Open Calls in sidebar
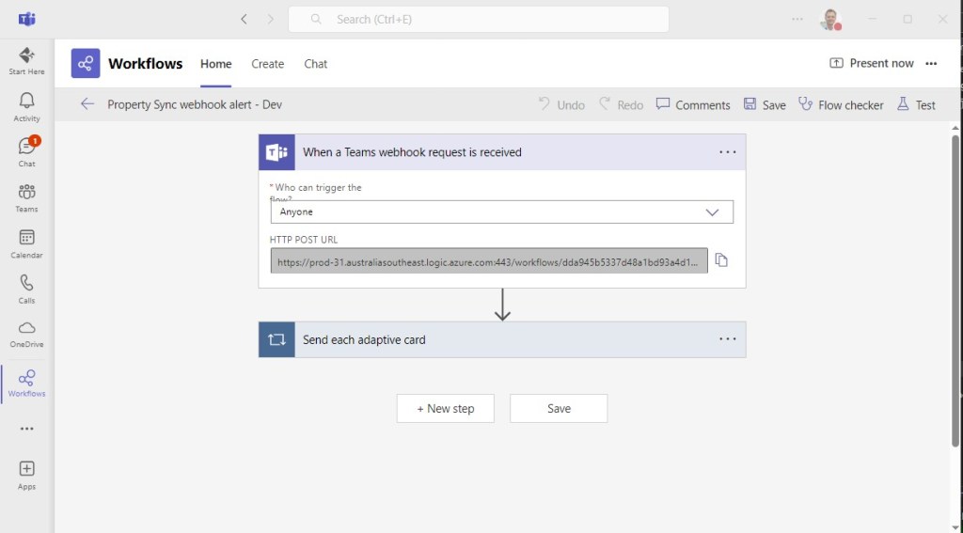 point(26,290)
